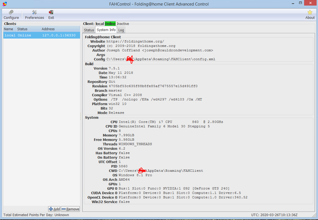The width and height of the screenshot is (318, 220).
Task: Click the plus icon on the Add button
Action: [x=51, y=209]
